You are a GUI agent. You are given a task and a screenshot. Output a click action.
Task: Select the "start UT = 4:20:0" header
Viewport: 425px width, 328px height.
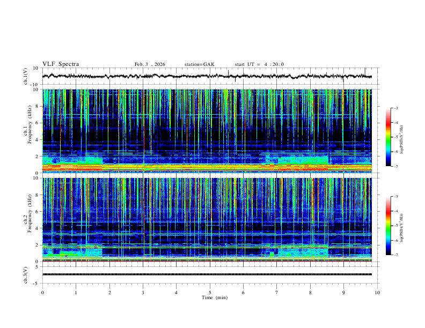click(x=259, y=64)
